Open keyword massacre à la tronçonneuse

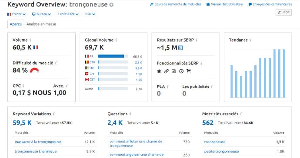point(38,142)
